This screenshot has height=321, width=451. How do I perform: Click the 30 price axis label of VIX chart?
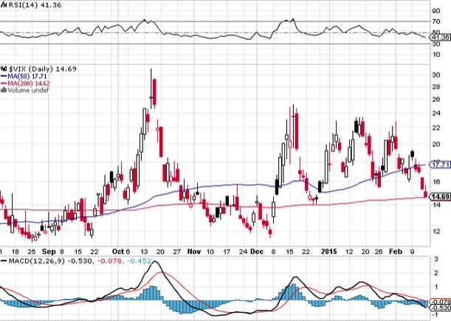click(436, 75)
